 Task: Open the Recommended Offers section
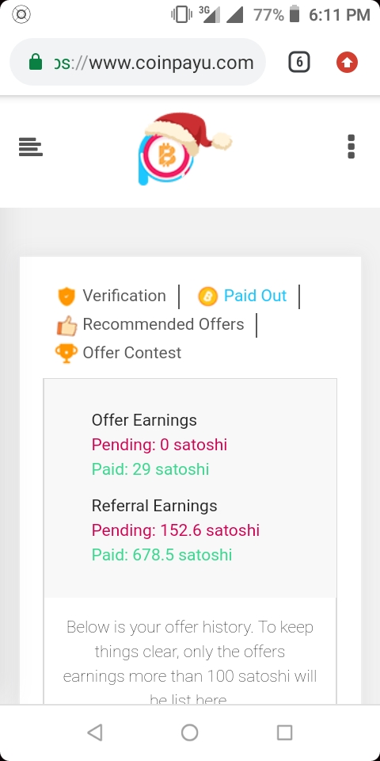point(163,324)
